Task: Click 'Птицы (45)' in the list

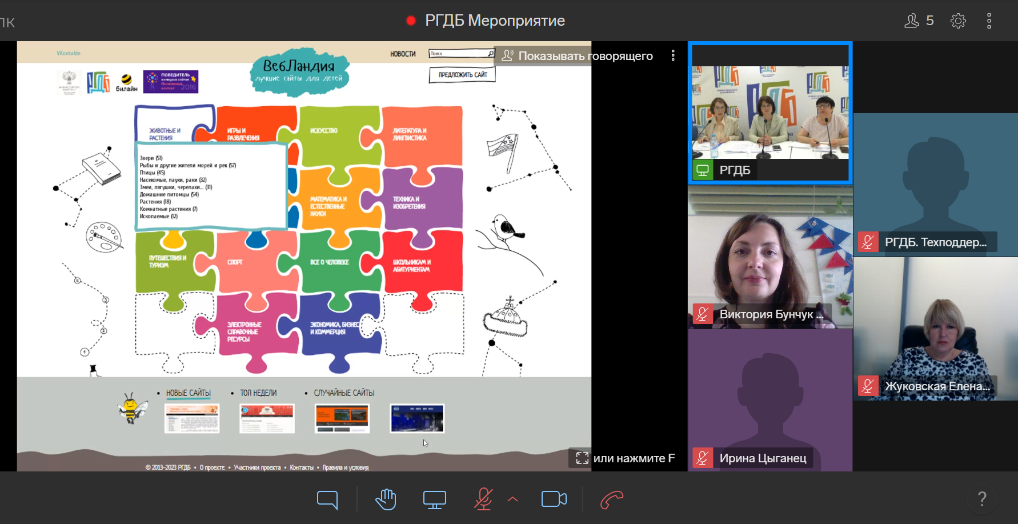Action: (x=153, y=173)
